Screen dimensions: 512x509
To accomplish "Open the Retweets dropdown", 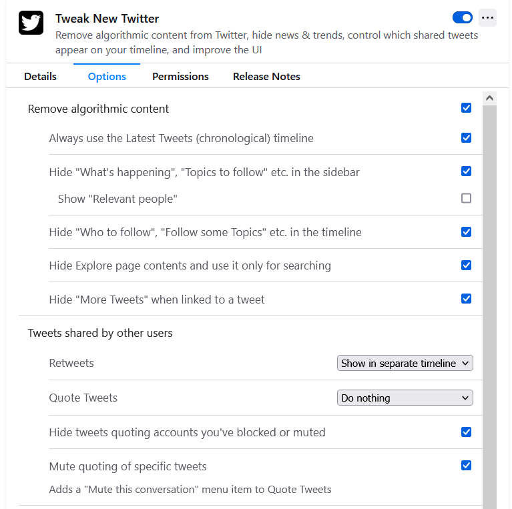I will click(405, 363).
